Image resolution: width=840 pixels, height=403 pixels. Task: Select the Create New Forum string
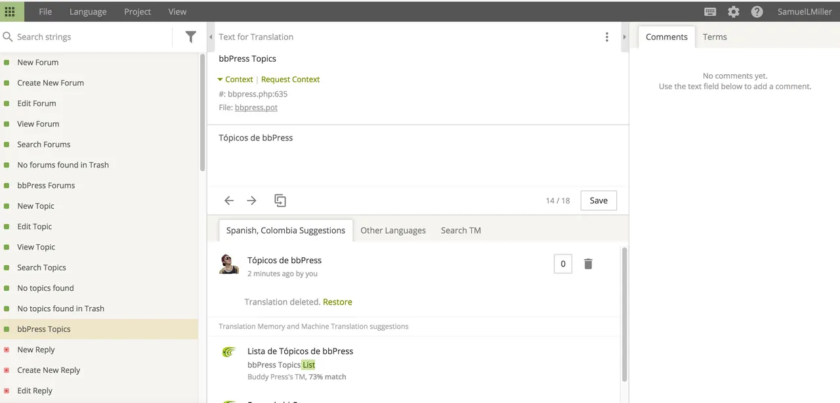click(x=99, y=83)
